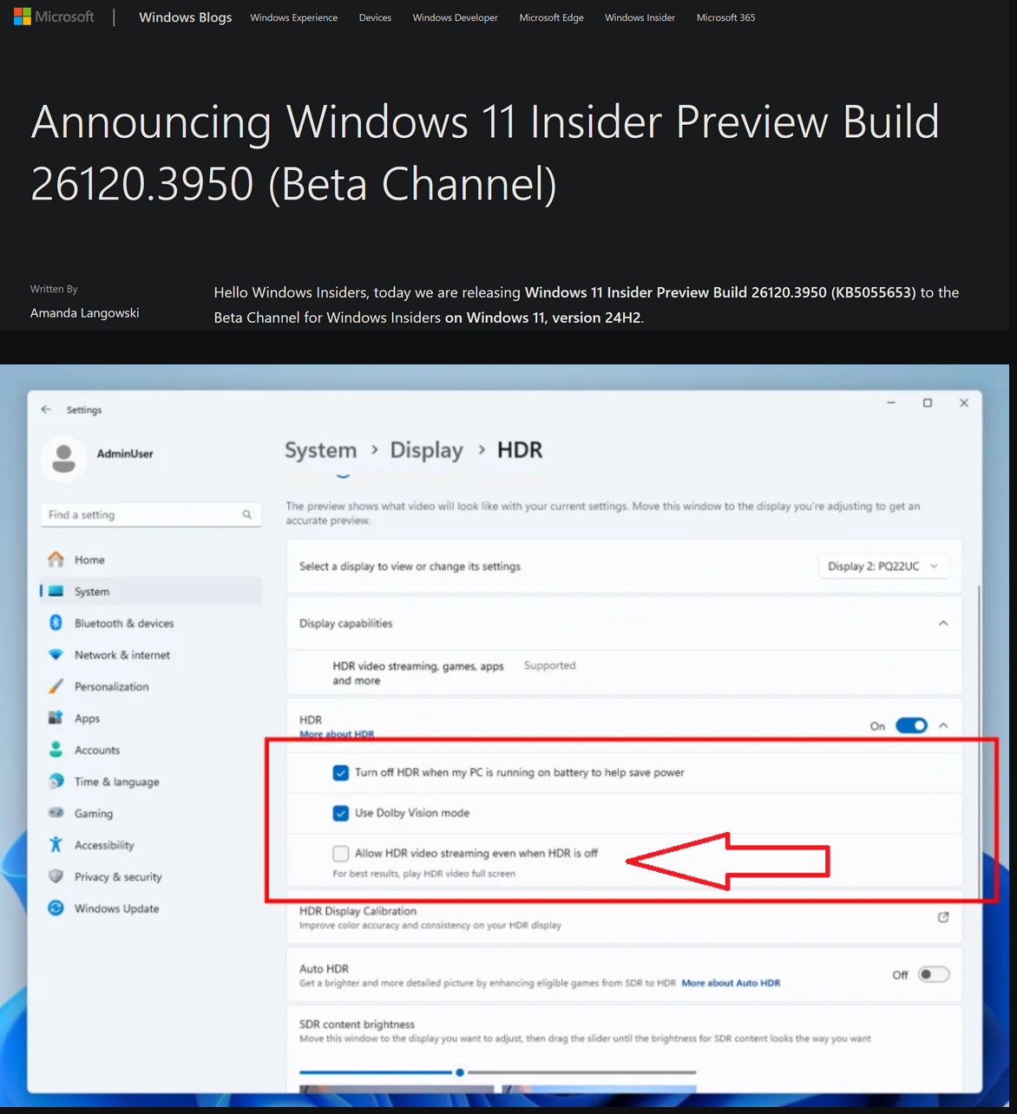Image resolution: width=1017 pixels, height=1114 pixels.
Task: Open HDR Display Calibration external link
Action: (943, 917)
